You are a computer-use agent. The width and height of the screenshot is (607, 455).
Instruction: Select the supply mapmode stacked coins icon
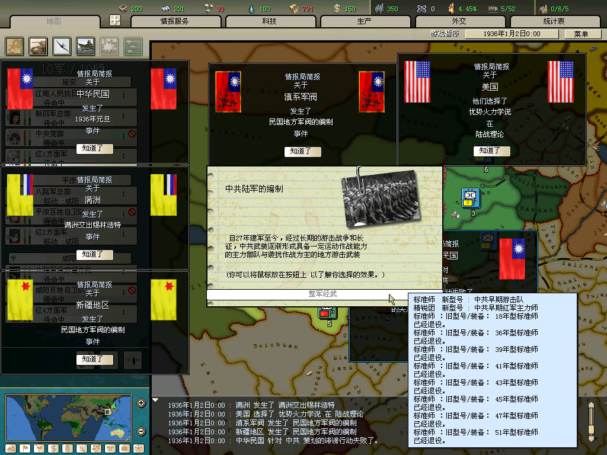(68, 448)
